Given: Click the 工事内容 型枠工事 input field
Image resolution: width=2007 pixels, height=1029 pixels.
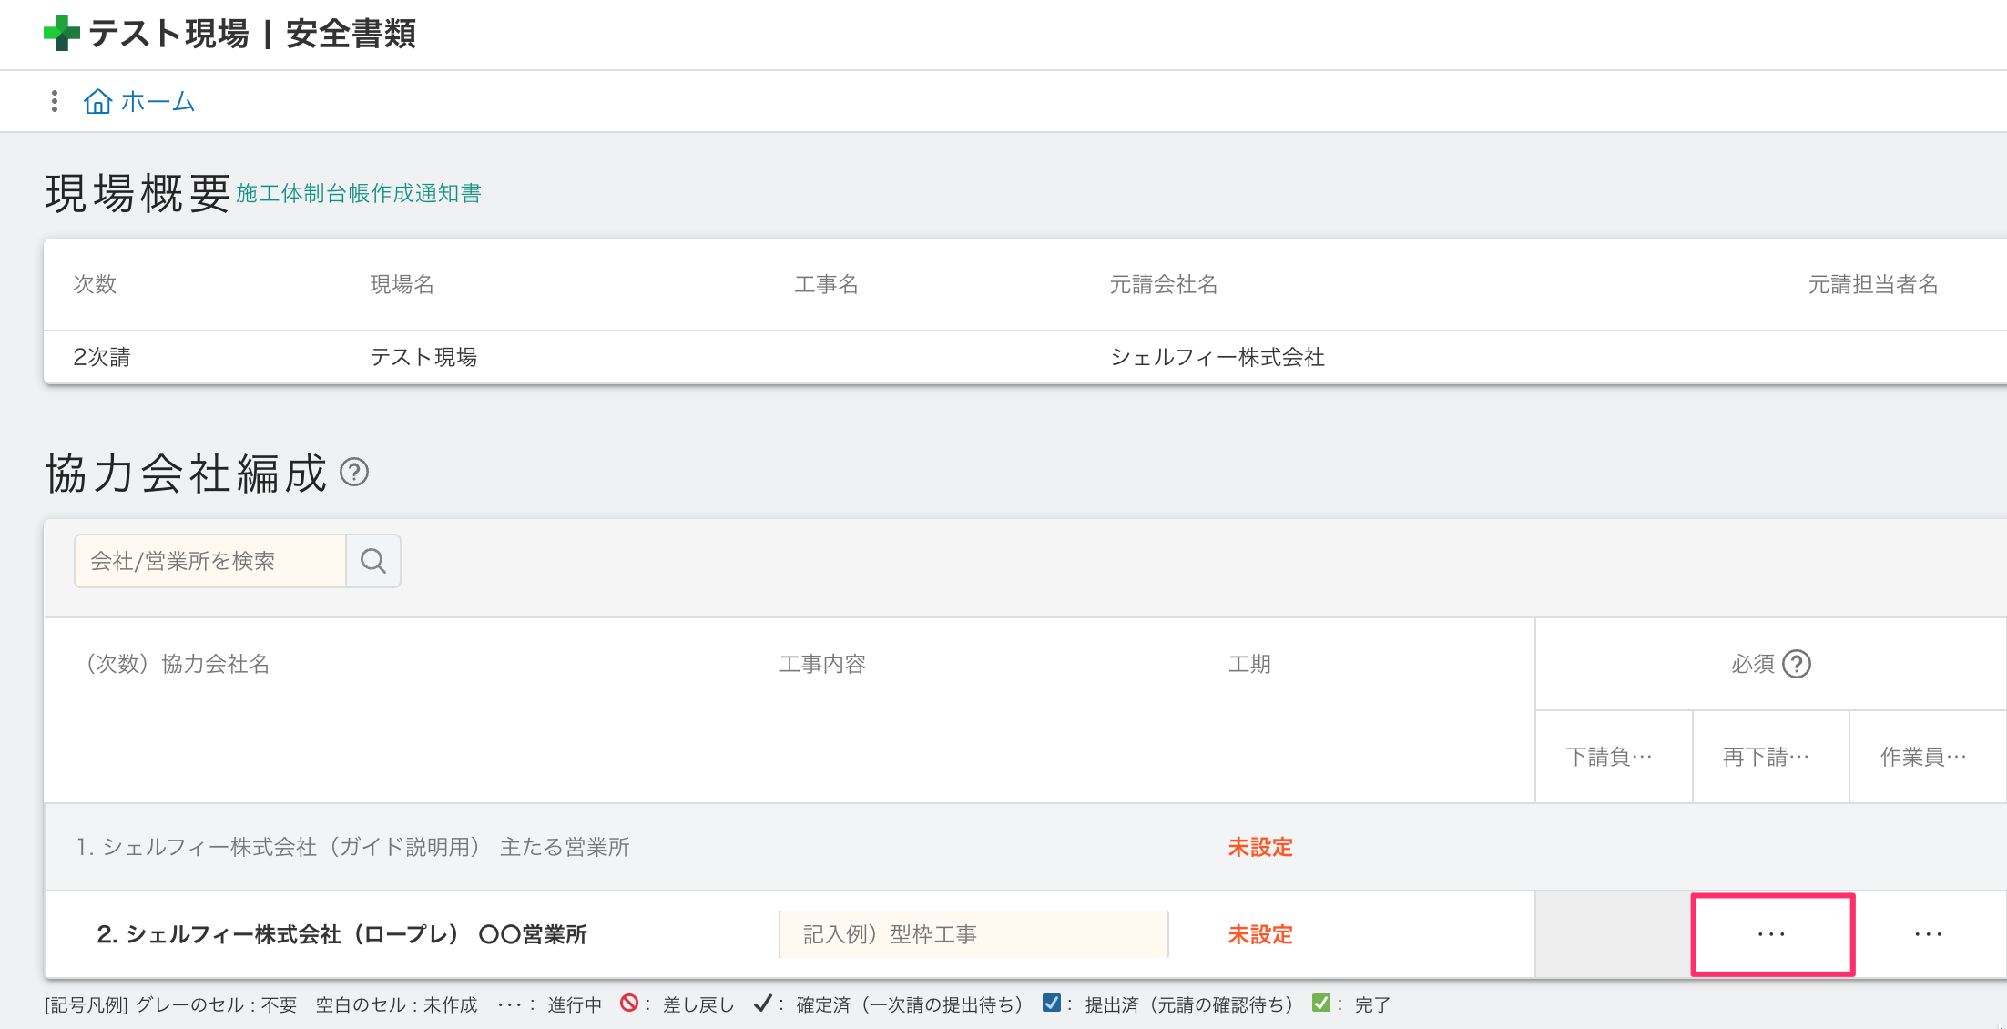Looking at the screenshot, I should pos(973,934).
